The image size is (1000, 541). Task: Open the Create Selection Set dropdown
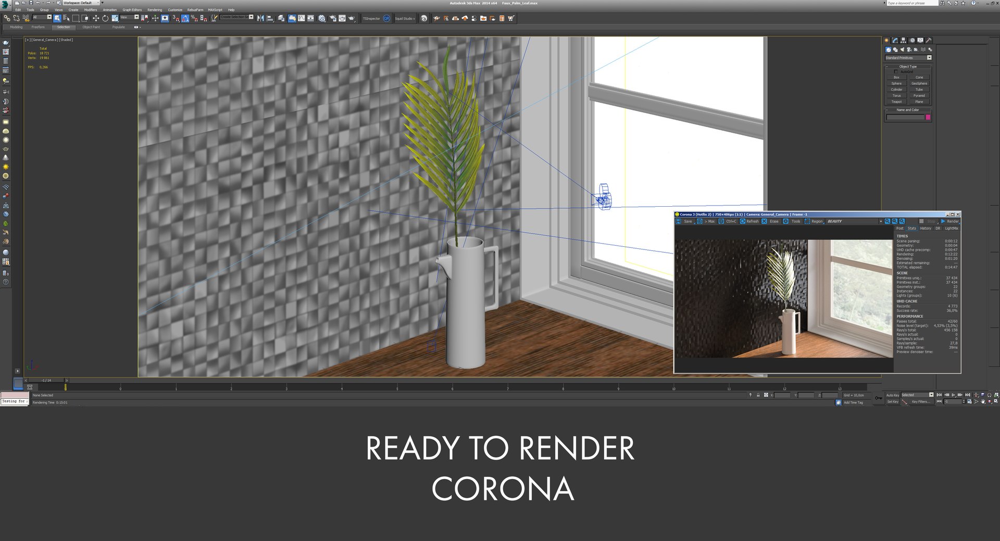point(237,17)
